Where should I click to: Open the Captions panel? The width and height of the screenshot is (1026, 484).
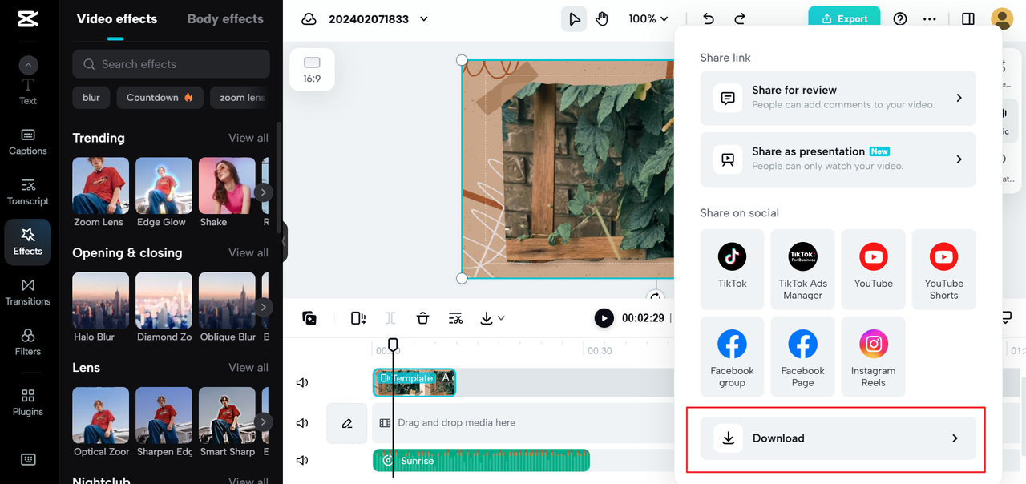pyautogui.click(x=28, y=142)
